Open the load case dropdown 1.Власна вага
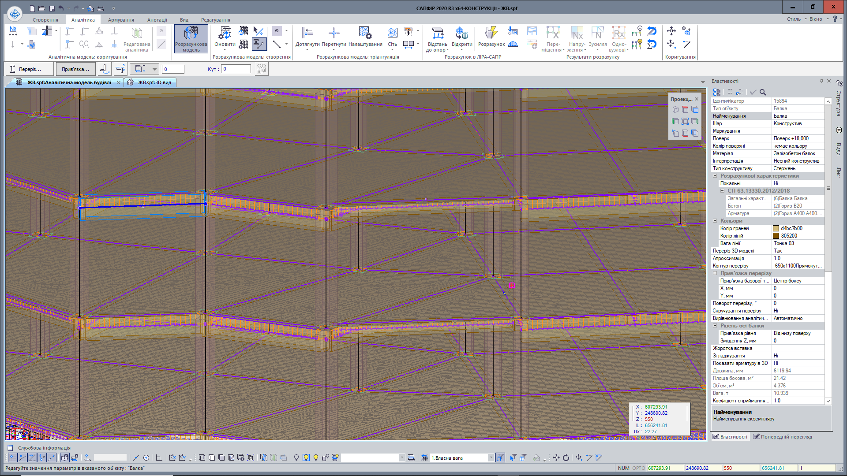Image resolution: width=847 pixels, height=476 pixels. pyautogui.click(x=491, y=458)
